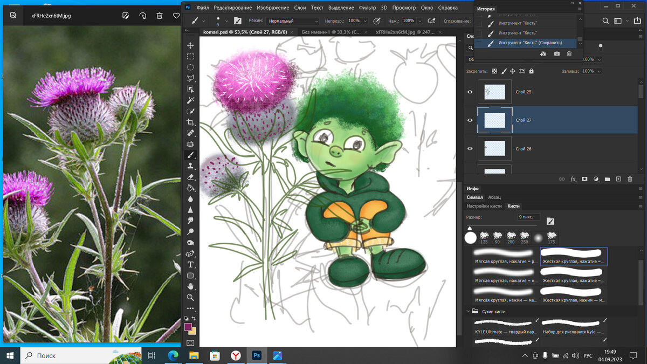The height and width of the screenshot is (364, 647).
Task: Delete current state in History panel
Action: click(x=569, y=54)
